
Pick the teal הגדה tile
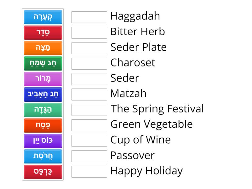(43, 110)
